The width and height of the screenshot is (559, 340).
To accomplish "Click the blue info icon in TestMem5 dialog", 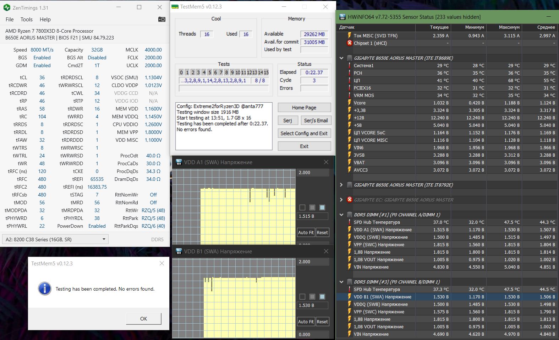I will click(x=45, y=288).
